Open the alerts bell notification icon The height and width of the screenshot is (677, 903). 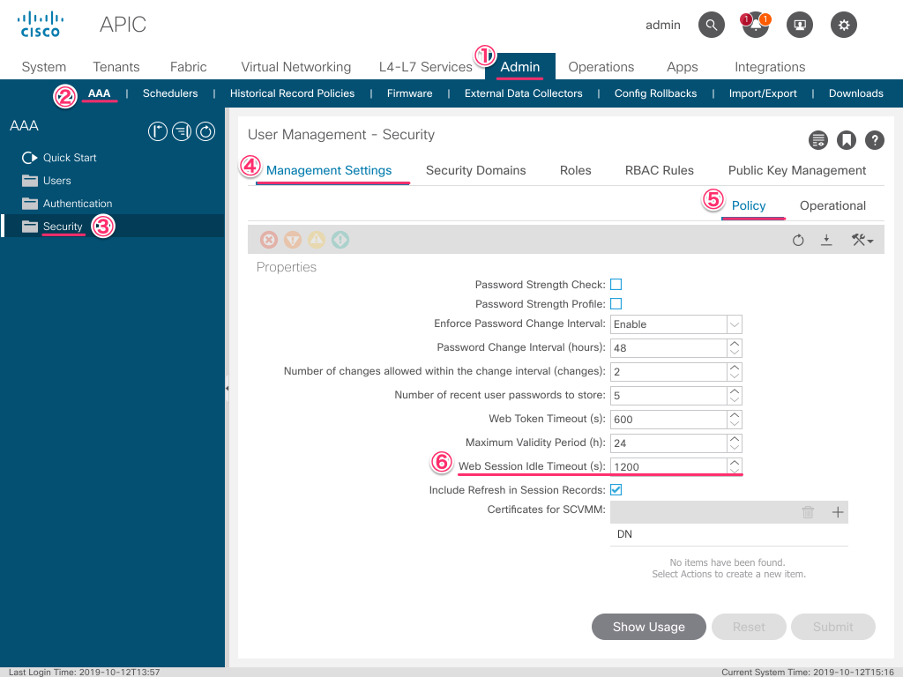[x=756, y=25]
